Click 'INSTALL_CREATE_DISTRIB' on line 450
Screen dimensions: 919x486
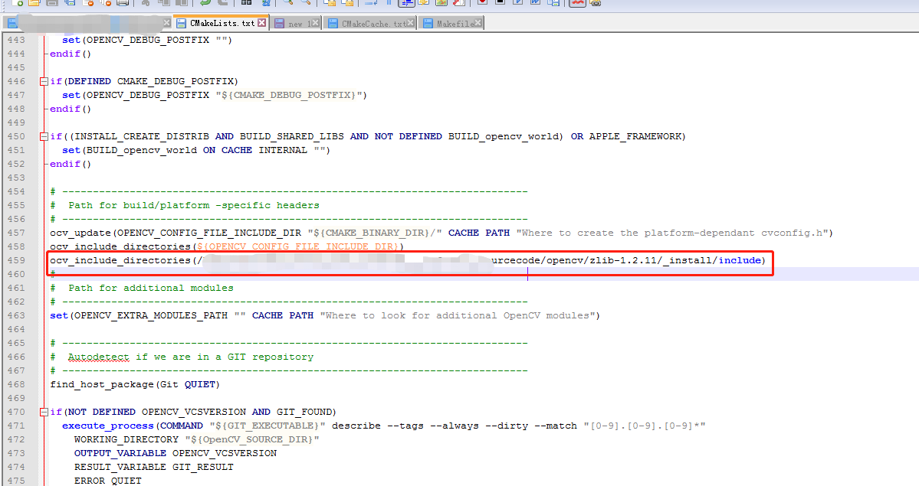[x=142, y=136]
